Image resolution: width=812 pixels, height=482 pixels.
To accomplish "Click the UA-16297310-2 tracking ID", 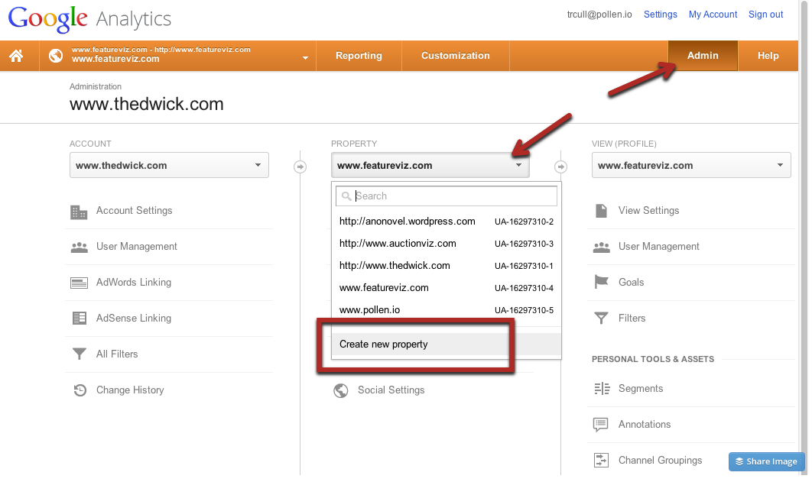I will (x=524, y=222).
